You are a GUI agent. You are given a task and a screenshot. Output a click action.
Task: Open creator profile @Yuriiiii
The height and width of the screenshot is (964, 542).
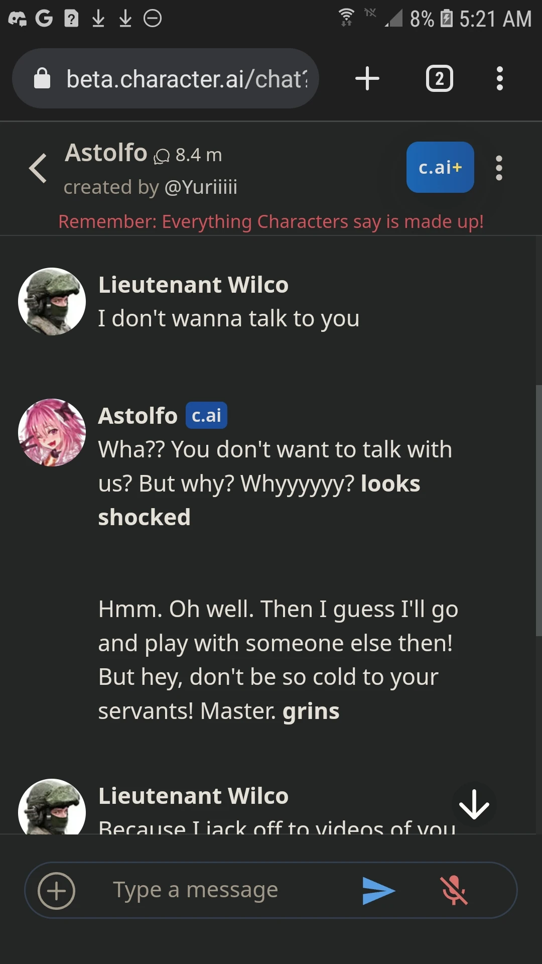pos(201,187)
